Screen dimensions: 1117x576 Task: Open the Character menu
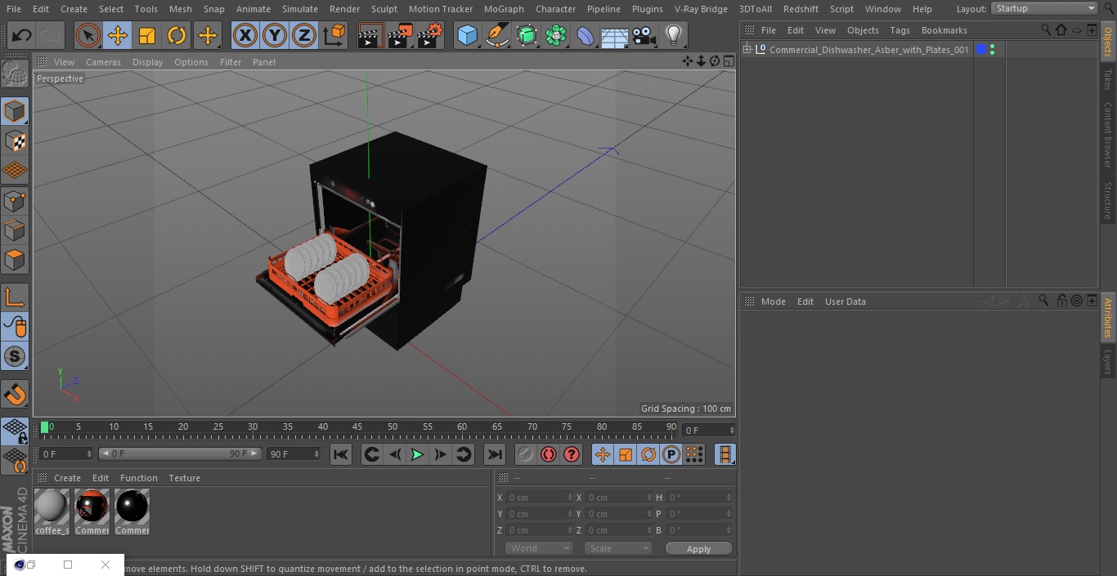tap(555, 9)
